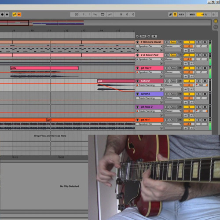This screenshot has height=220, width=220.
Task: Enable the Punch-Out switch
Action: pos(110,15)
